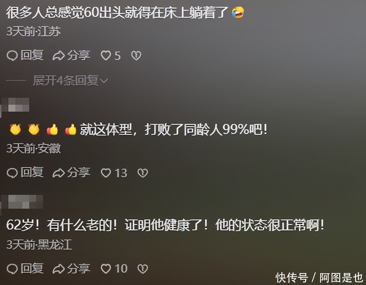Click the 就这体型 comment text
Screen dimensions: 366x285
[173, 129]
